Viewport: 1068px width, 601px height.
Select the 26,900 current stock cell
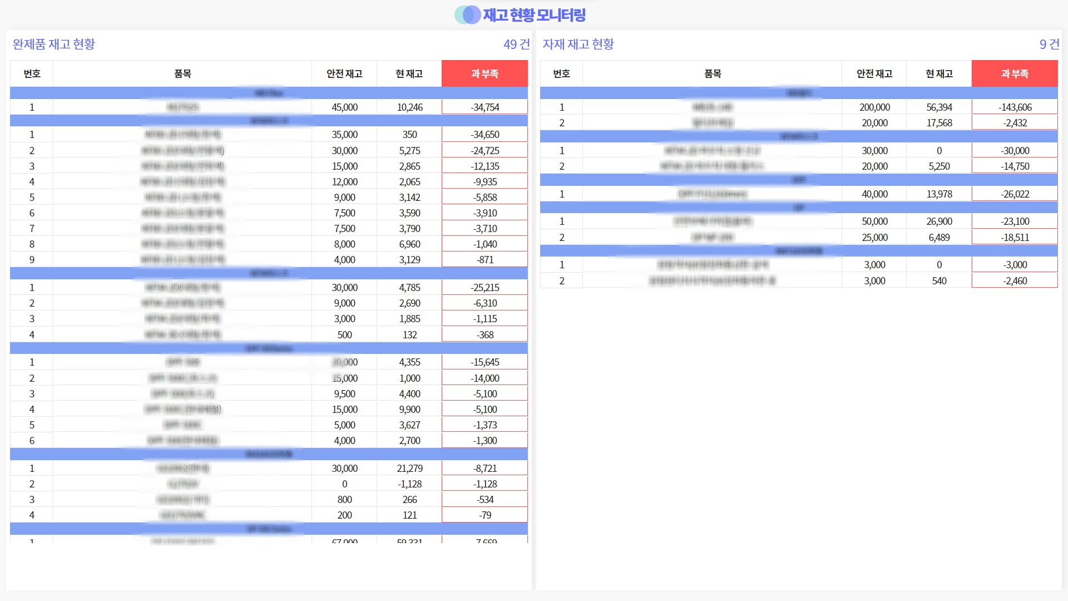point(939,221)
